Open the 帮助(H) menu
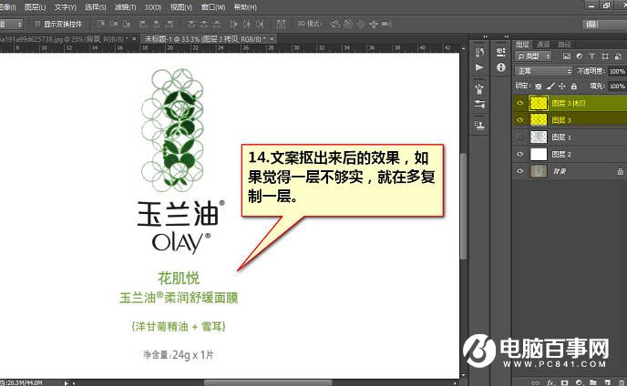 point(245,7)
